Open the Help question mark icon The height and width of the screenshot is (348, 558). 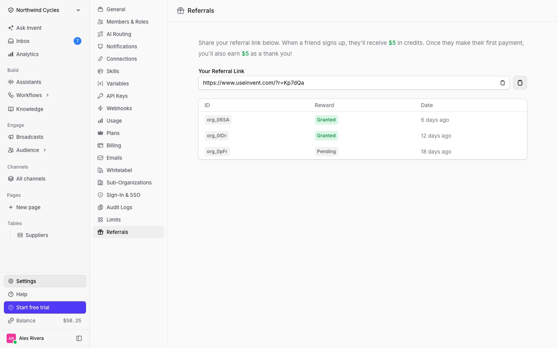[x=11, y=294]
